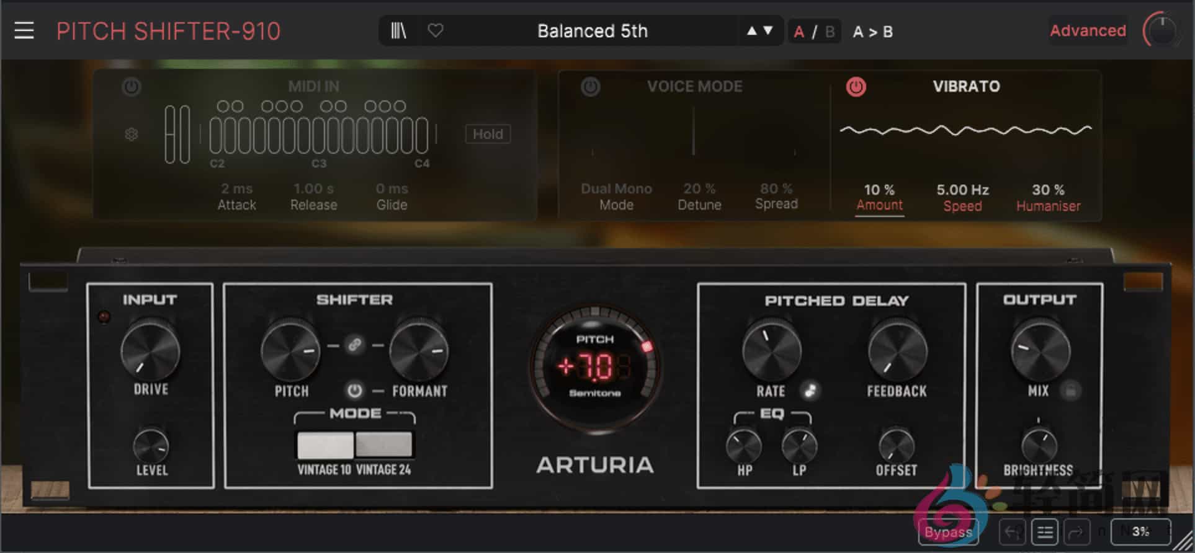
Task: Toggle the VIBRATO power button
Action: [856, 87]
